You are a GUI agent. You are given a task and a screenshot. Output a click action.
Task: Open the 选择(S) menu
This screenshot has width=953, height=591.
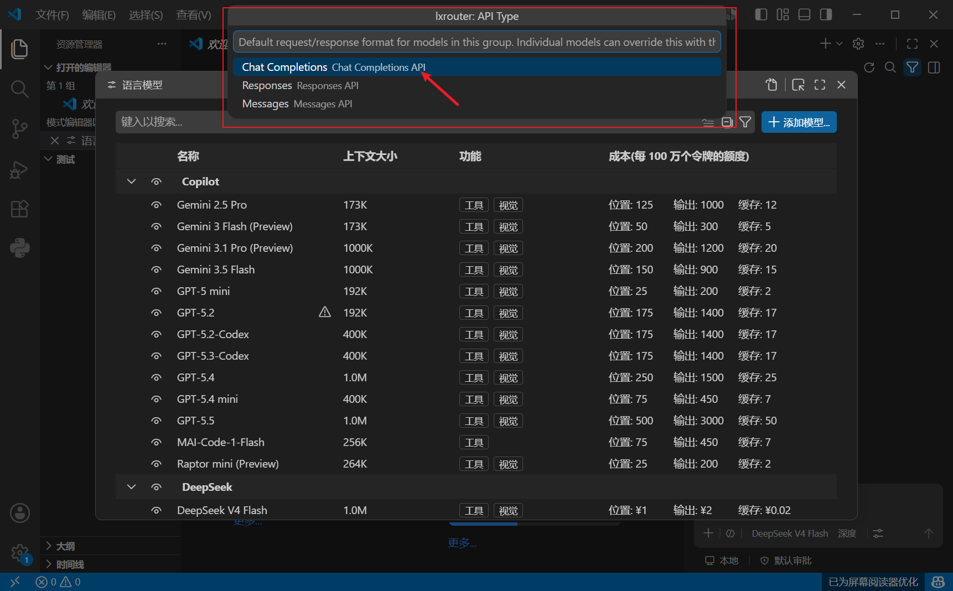146,15
